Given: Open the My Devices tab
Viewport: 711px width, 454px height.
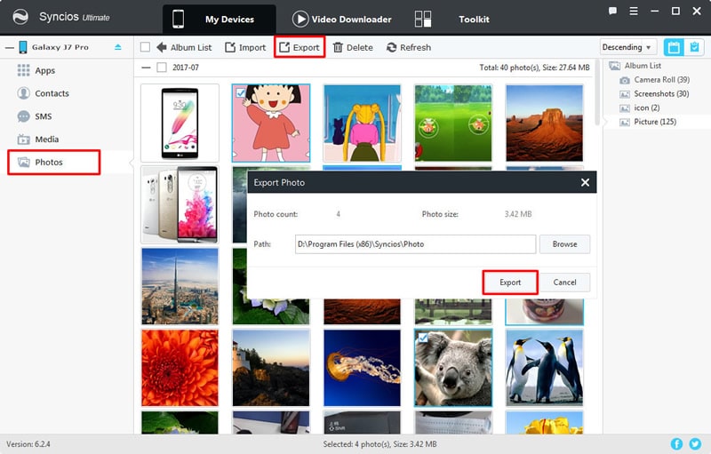Looking at the screenshot, I should coord(219,19).
